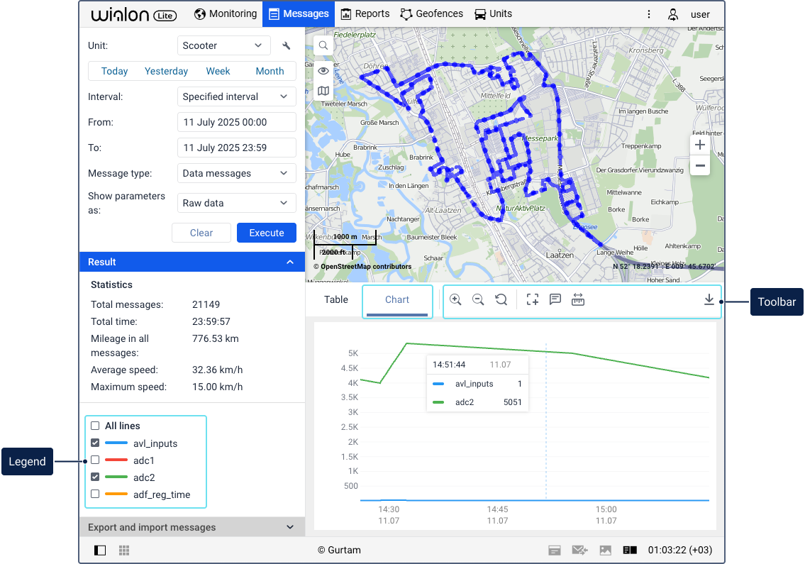Image resolution: width=805 pixels, height=564 pixels.
Task: Check the All lines checkbox
Action: coord(95,426)
